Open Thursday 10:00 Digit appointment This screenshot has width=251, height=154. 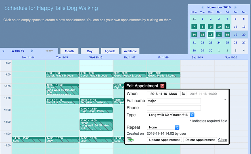[x=119, y=86]
